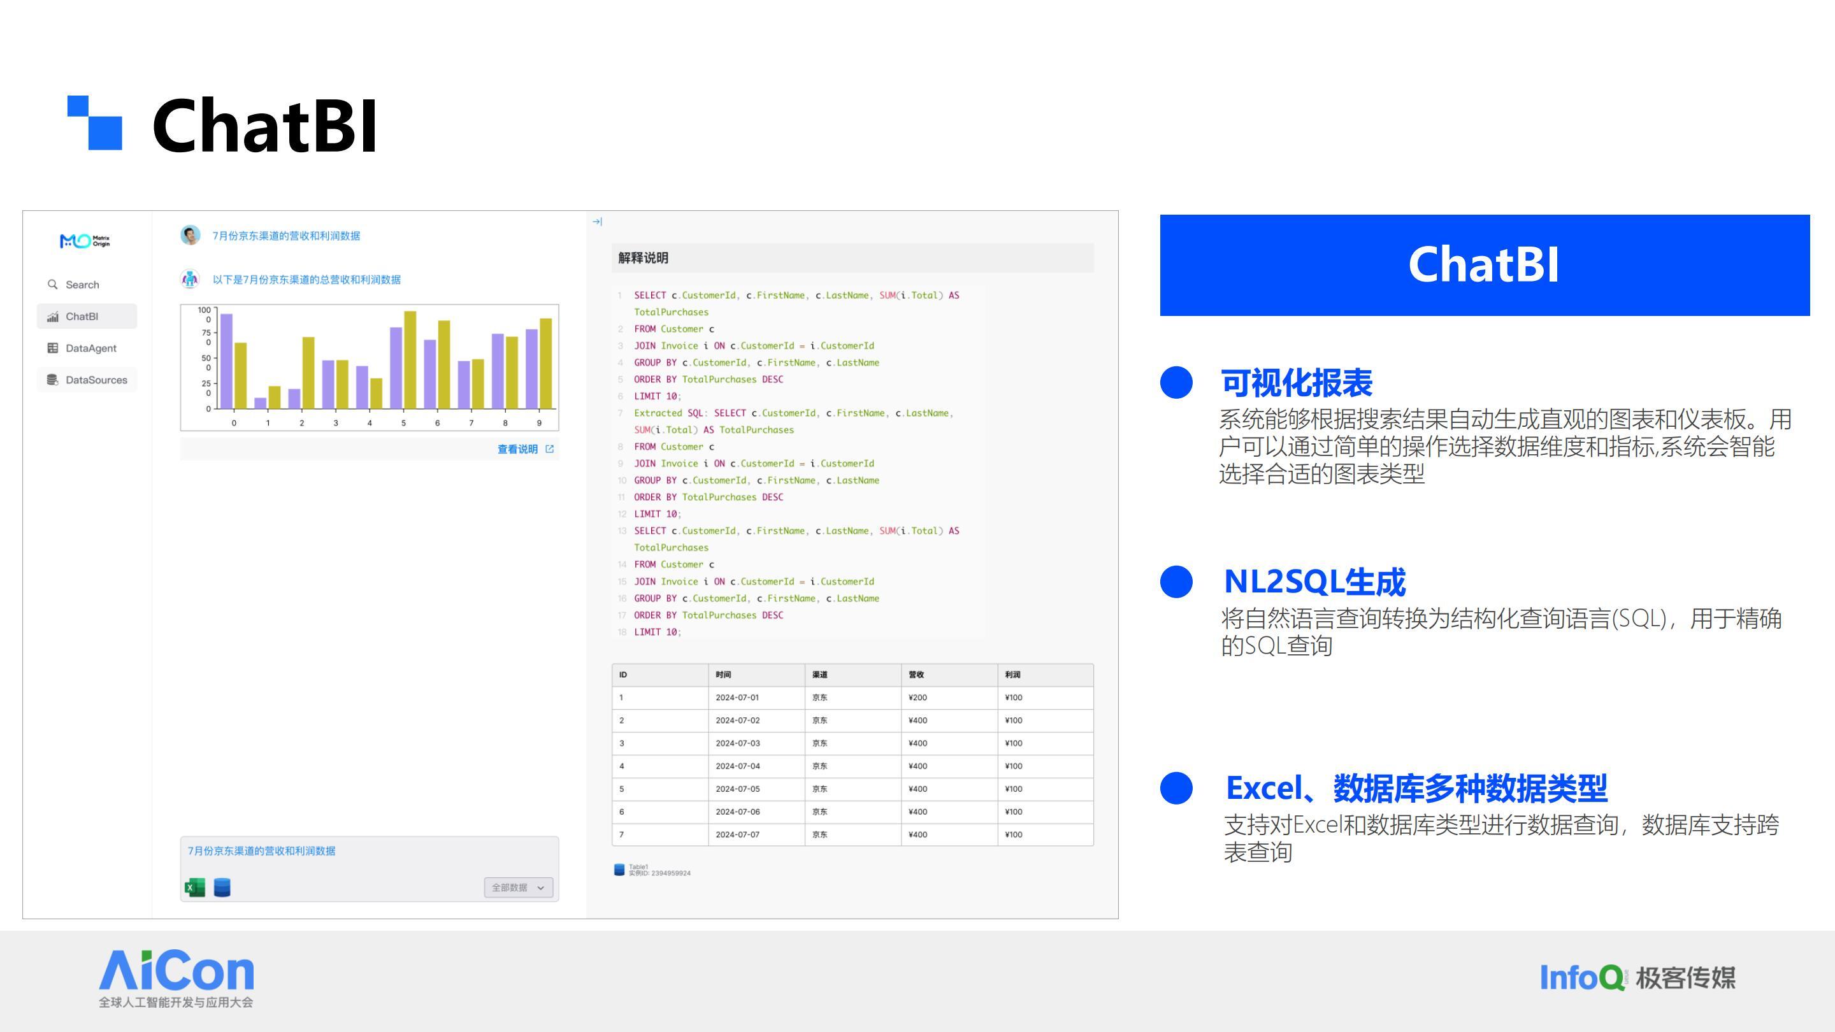
Task: Click the bot avatar icon
Action: (189, 279)
